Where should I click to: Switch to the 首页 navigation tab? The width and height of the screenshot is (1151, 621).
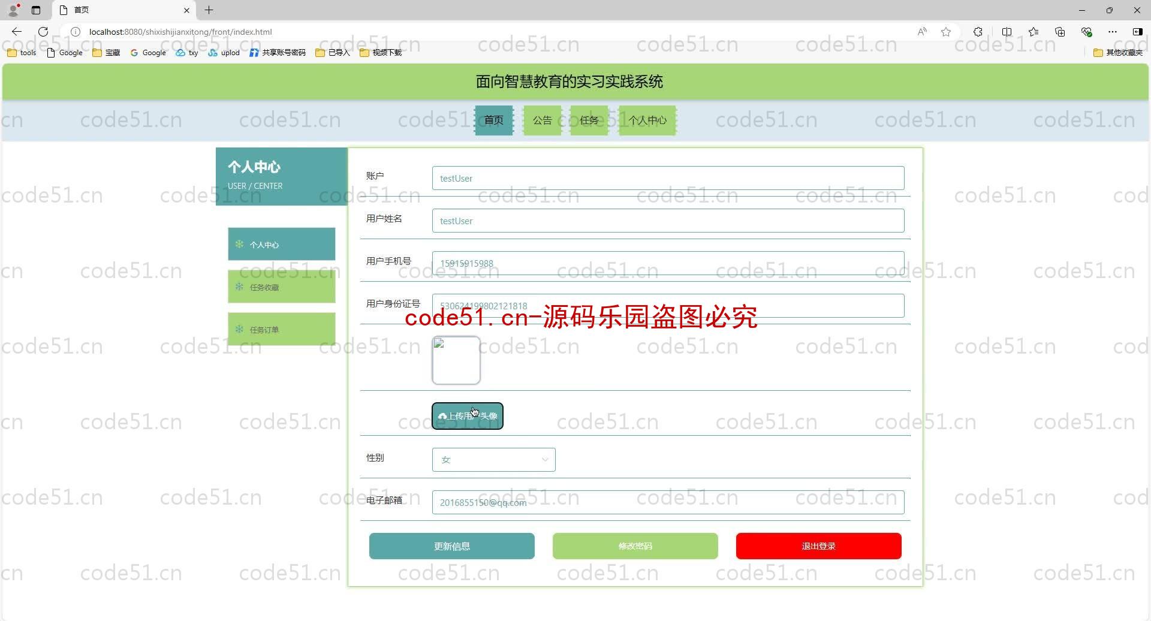pyautogui.click(x=494, y=120)
